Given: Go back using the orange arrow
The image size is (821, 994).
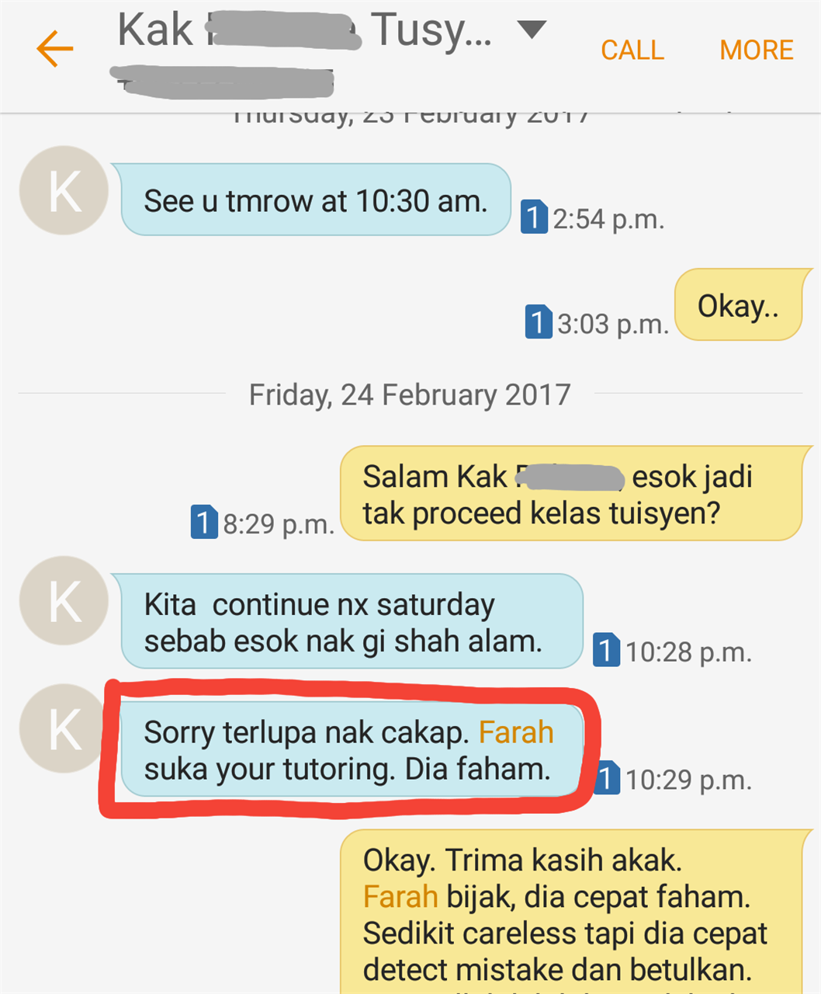Looking at the screenshot, I should point(54,49).
